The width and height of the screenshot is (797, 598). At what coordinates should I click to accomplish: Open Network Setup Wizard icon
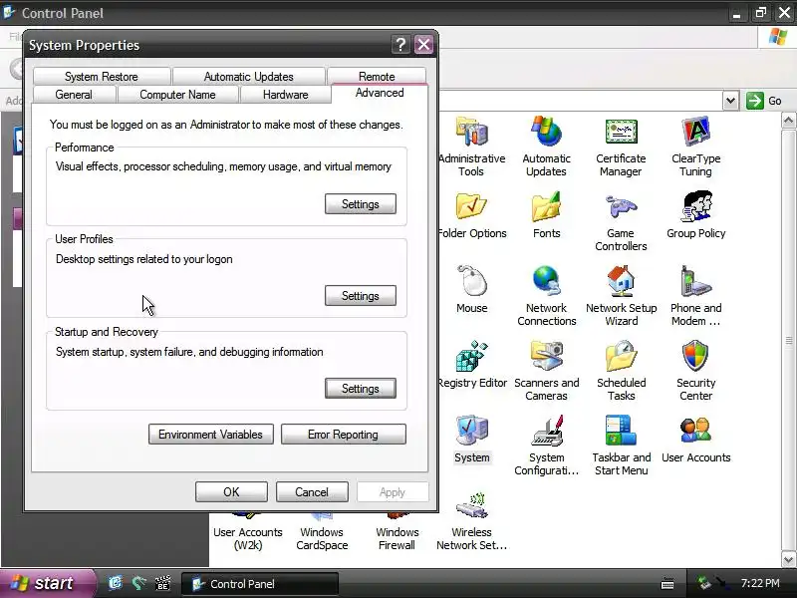[x=621, y=281]
